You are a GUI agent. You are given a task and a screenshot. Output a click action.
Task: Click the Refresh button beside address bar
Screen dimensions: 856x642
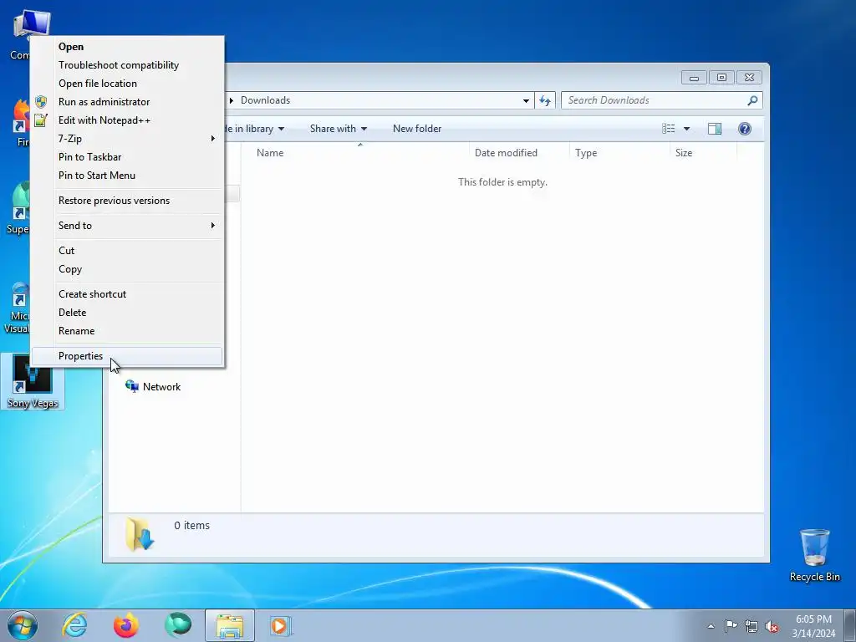[x=545, y=100]
